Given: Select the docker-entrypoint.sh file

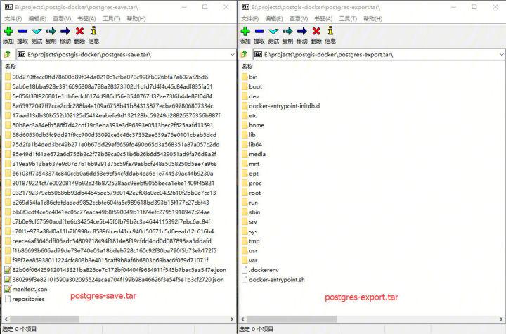Looking at the screenshot, I should coord(276,279).
